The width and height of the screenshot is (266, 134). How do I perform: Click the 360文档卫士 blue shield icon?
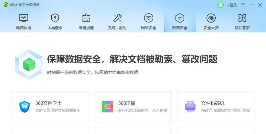click(24, 107)
